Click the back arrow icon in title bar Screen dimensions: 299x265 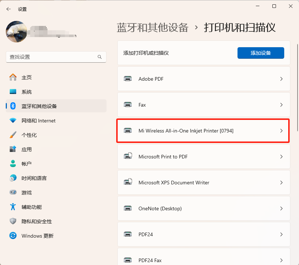coord(9,9)
